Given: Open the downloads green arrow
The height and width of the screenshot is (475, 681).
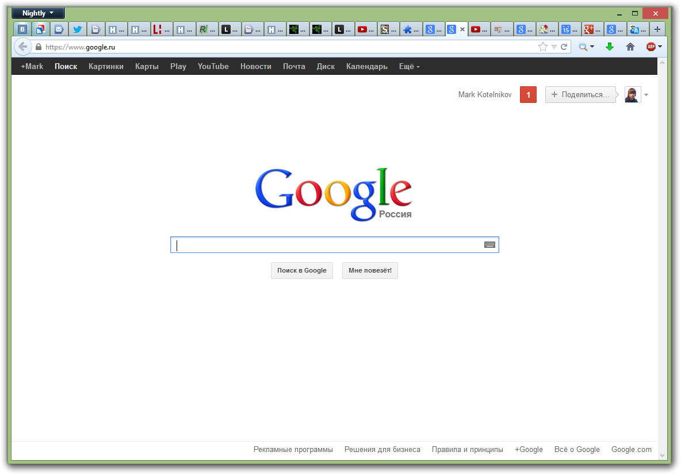Looking at the screenshot, I should click(610, 47).
